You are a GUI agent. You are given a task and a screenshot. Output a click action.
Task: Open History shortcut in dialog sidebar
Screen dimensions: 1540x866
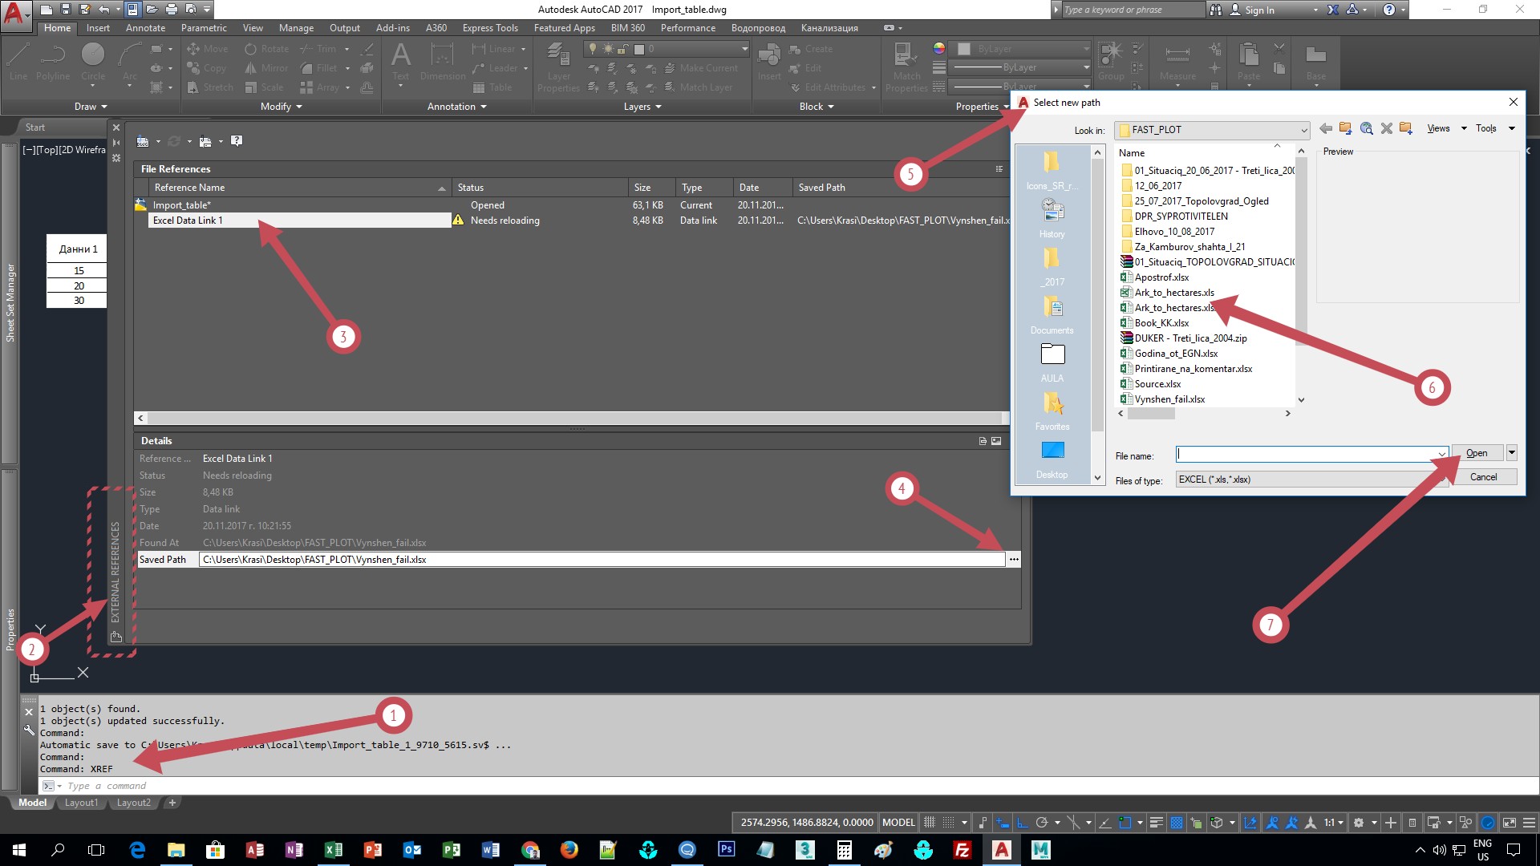tap(1052, 218)
